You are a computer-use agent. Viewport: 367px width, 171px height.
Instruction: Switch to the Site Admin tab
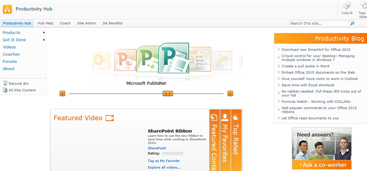[x=86, y=23]
